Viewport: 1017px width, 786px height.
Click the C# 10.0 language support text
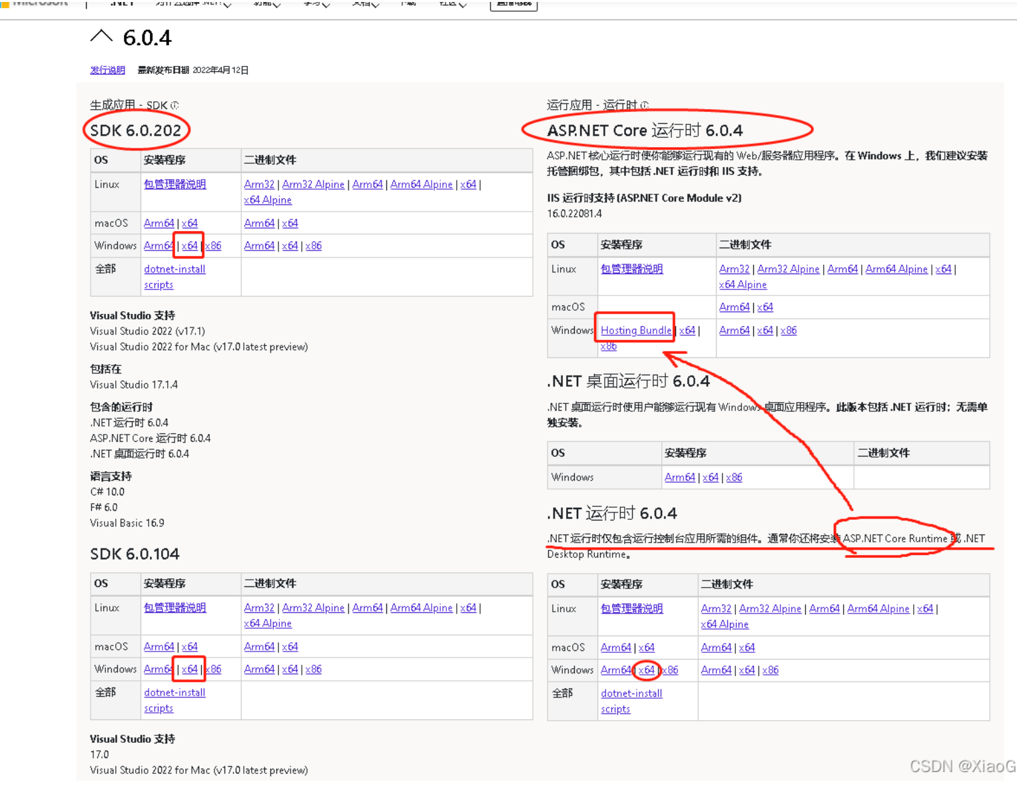(x=107, y=492)
